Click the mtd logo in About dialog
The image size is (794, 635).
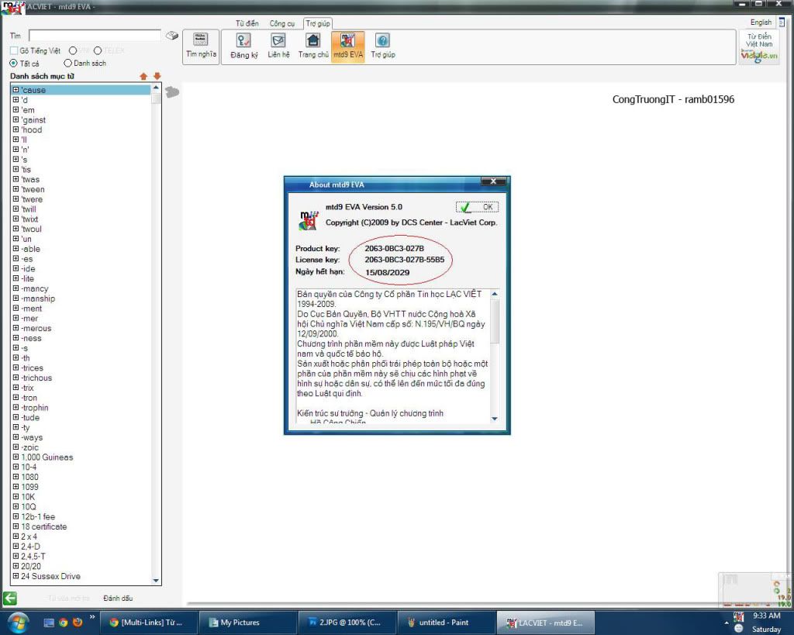308,220
